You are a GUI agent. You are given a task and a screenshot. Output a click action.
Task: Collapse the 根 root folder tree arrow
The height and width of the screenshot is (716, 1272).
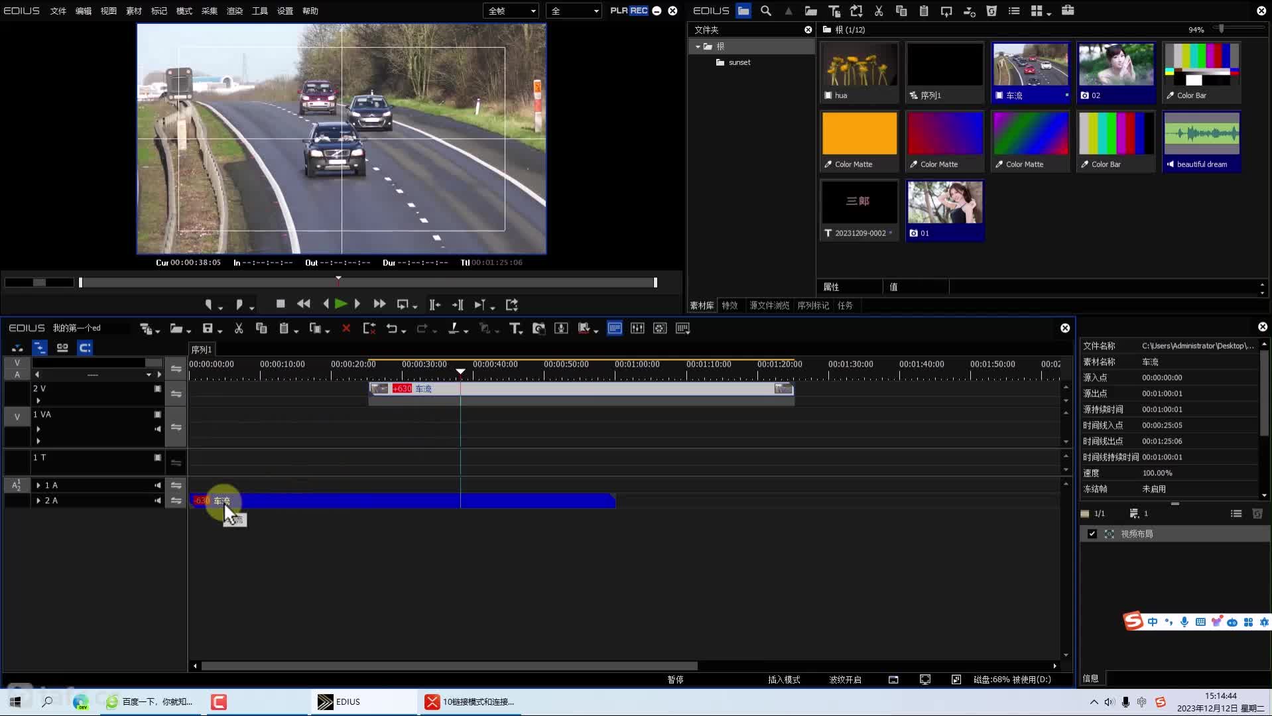698,46
